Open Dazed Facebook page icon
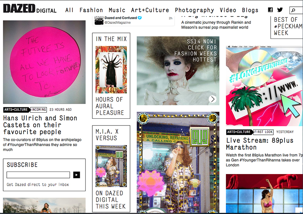 pos(270,10)
